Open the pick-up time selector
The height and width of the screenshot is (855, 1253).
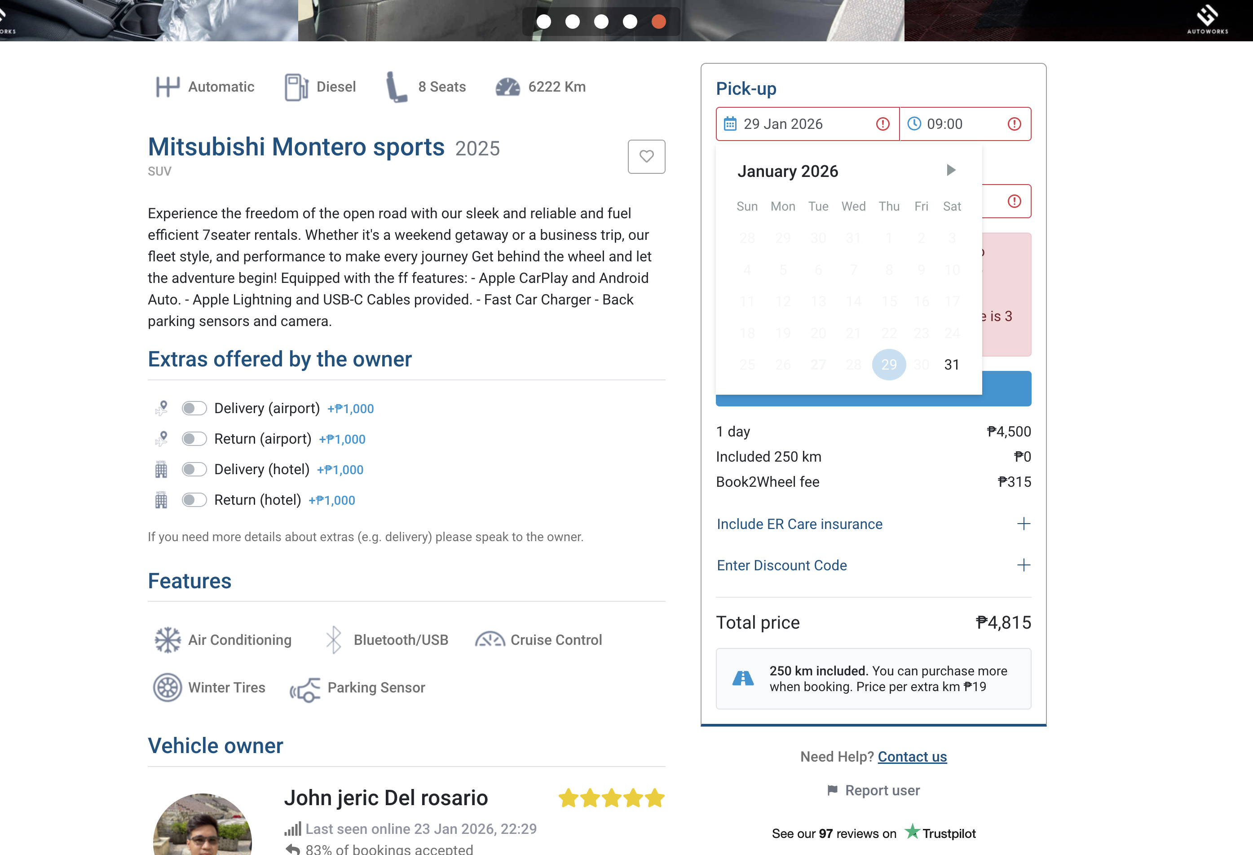tap(966, 124)
